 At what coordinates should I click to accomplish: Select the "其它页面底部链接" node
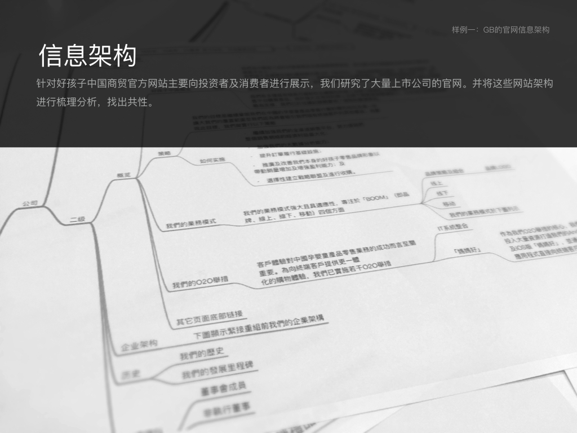[x=210, y=318]
